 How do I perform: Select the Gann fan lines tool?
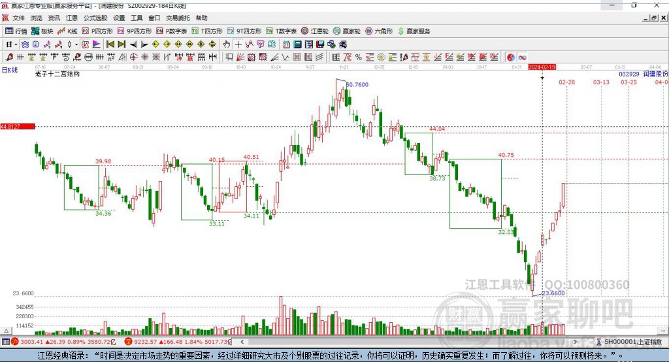240,58
